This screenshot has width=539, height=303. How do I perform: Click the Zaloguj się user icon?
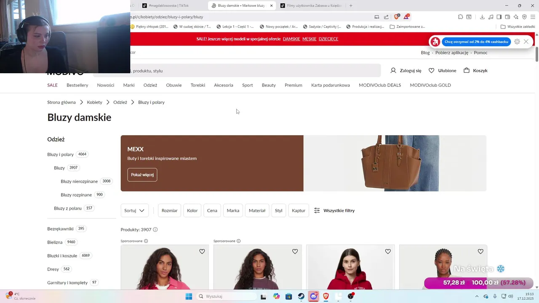click(x=393, y=70)
